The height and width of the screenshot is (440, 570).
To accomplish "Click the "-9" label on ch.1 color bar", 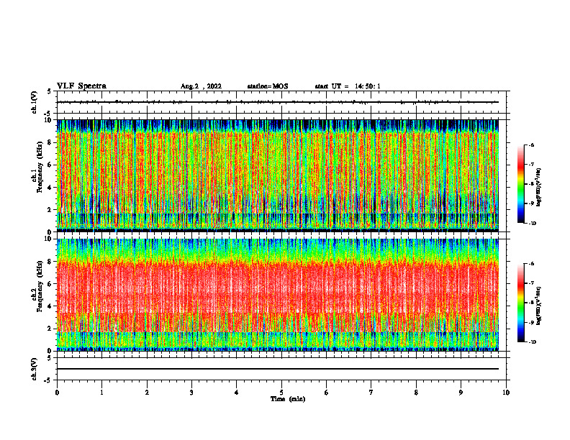I will [531, 203].
